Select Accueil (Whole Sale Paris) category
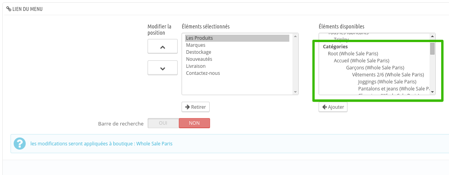This screenshot has height=175, width=449. click(362, 61)
